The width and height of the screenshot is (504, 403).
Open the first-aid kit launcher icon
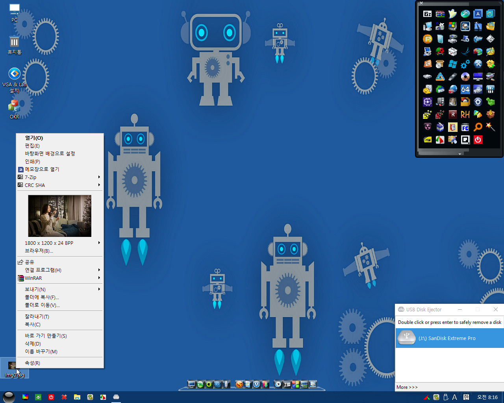(x=453, y=52)
